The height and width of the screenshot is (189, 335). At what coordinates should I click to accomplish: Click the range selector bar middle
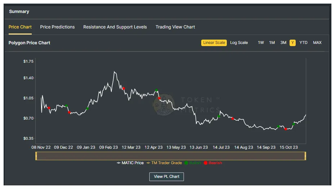pyautogui.click(x=171, y=156)
